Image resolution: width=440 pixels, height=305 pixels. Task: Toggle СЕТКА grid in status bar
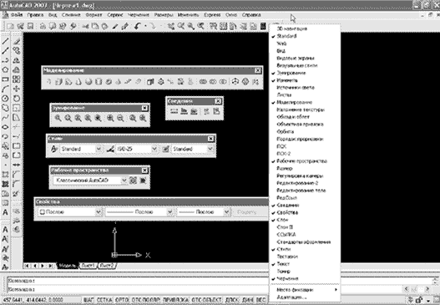[104, 300]
